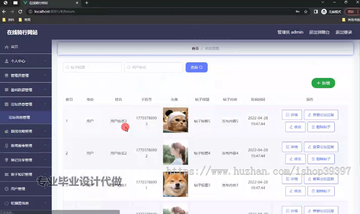This screenshot has height=214, width=360.
Task: Expand 管理员管理 menu chevron
Action: point(45,75)
